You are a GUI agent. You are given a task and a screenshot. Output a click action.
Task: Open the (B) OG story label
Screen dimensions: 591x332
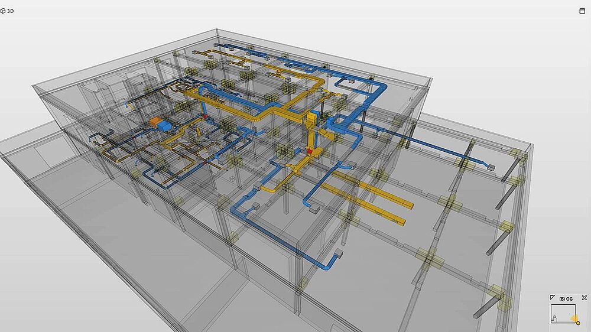(x=566, y=299)
